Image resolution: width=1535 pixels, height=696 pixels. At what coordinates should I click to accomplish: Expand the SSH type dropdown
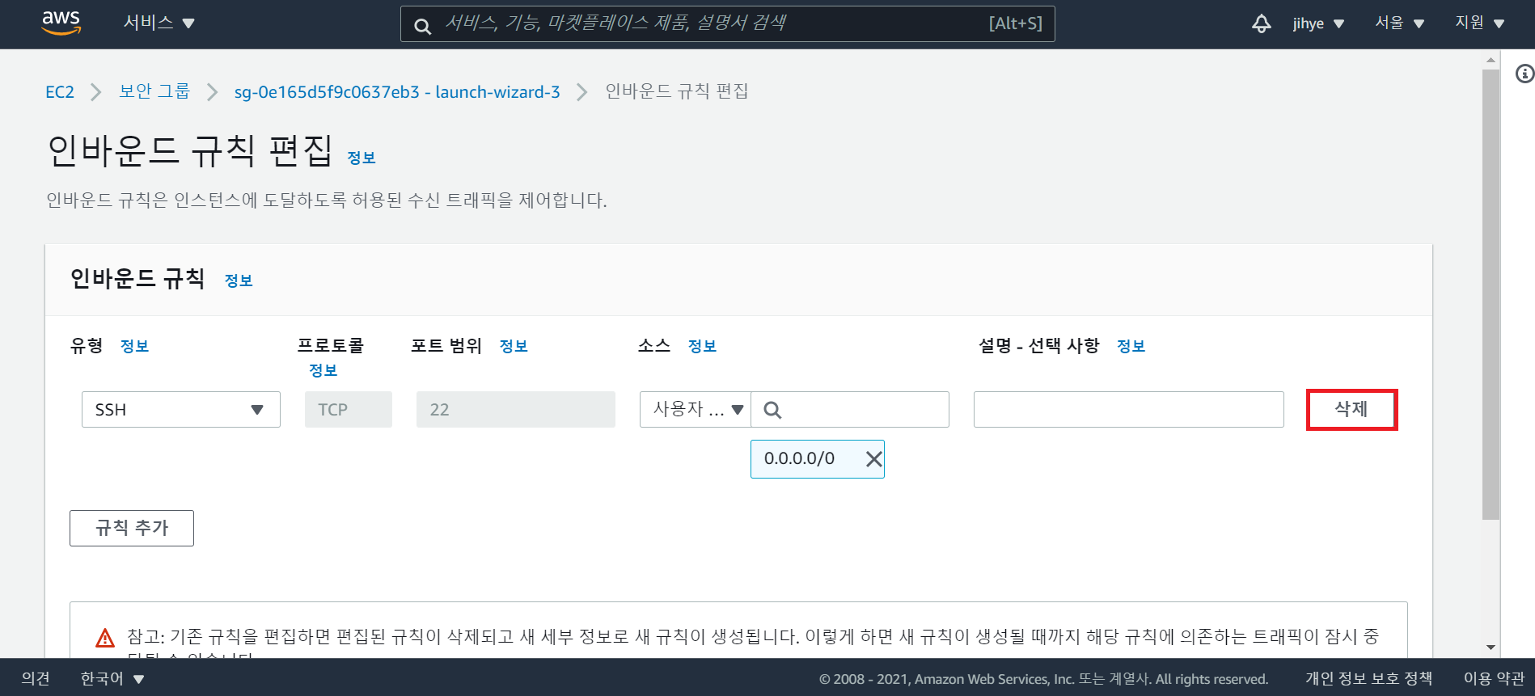181,409
